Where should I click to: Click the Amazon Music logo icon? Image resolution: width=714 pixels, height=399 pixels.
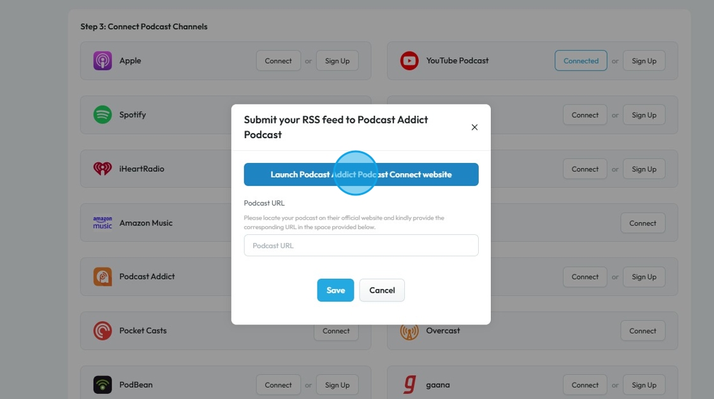pos(102,223)
